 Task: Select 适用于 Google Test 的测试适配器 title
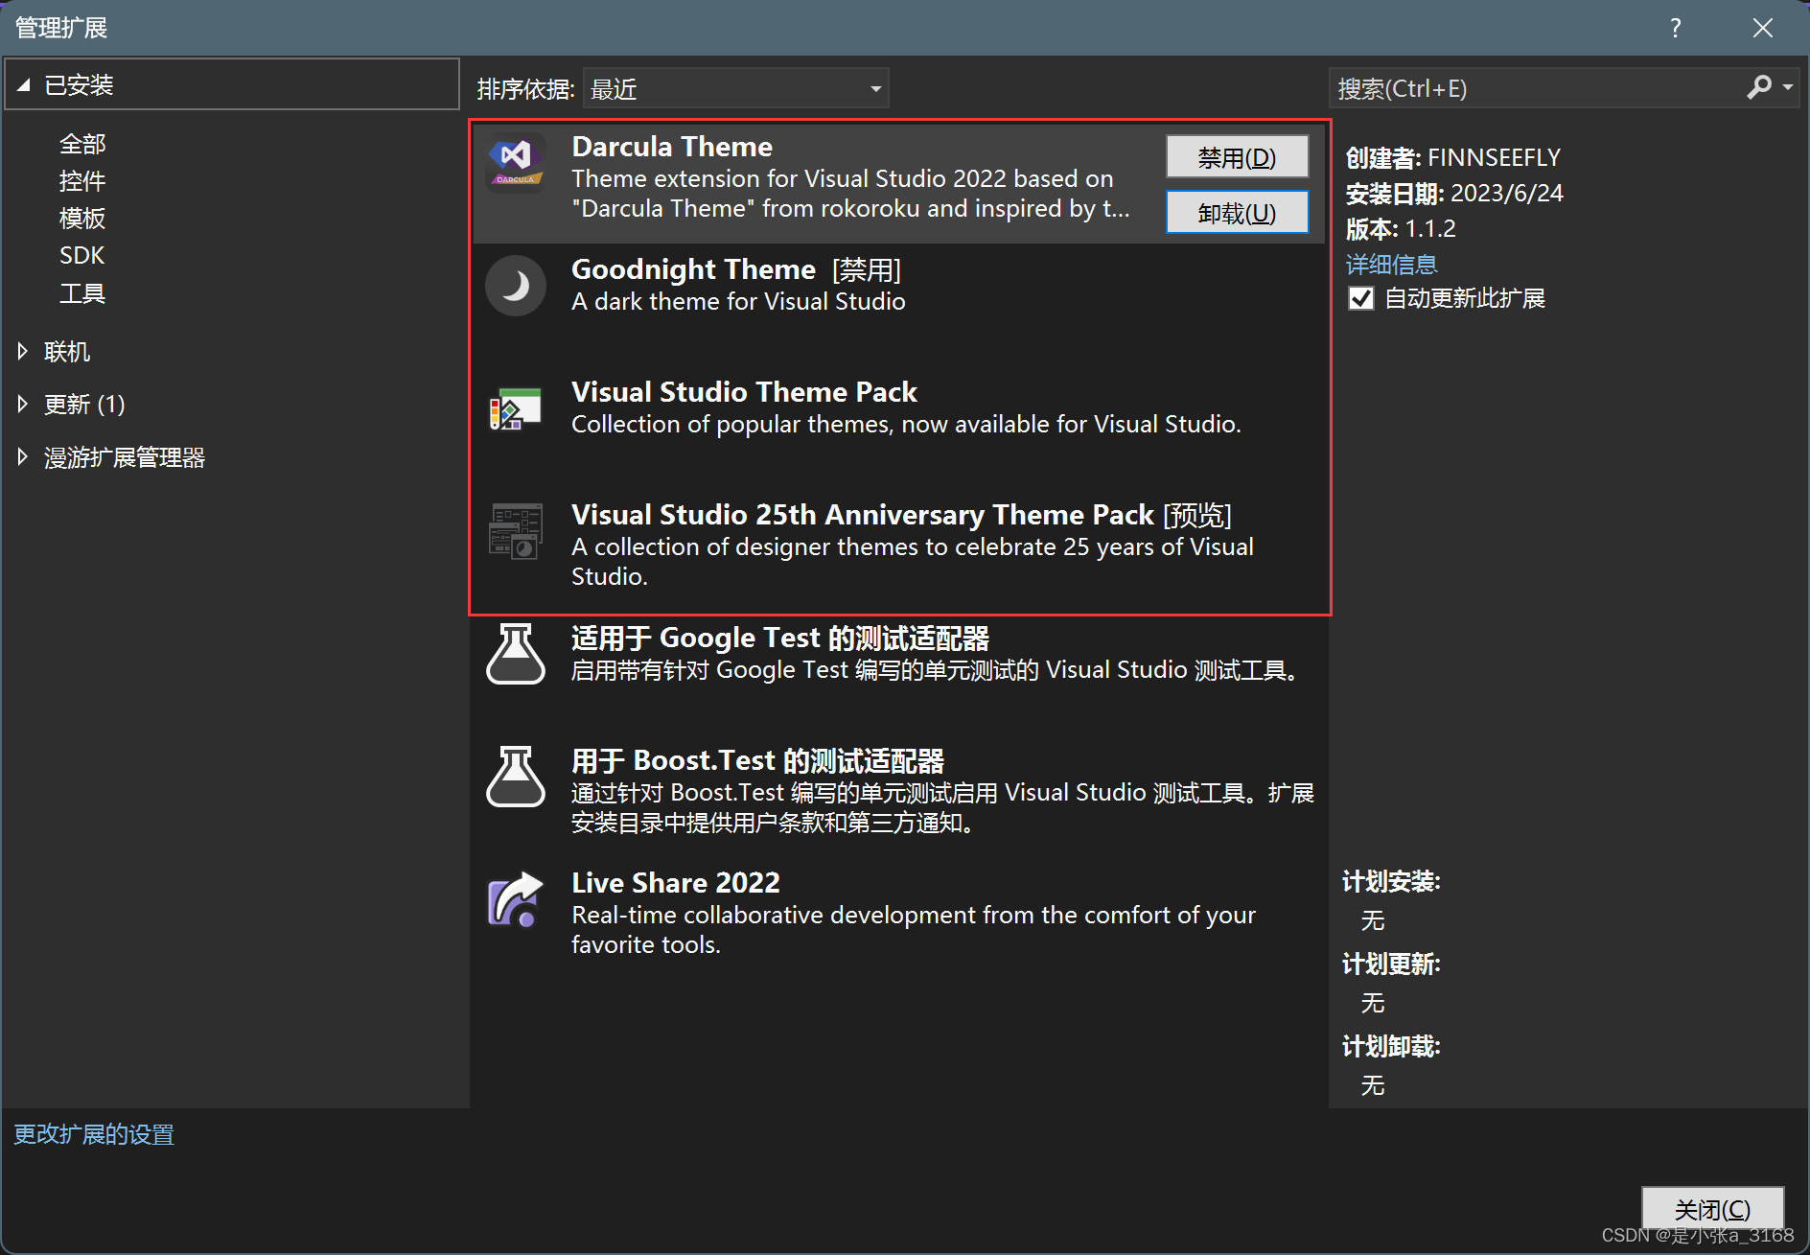pos(780,638)
